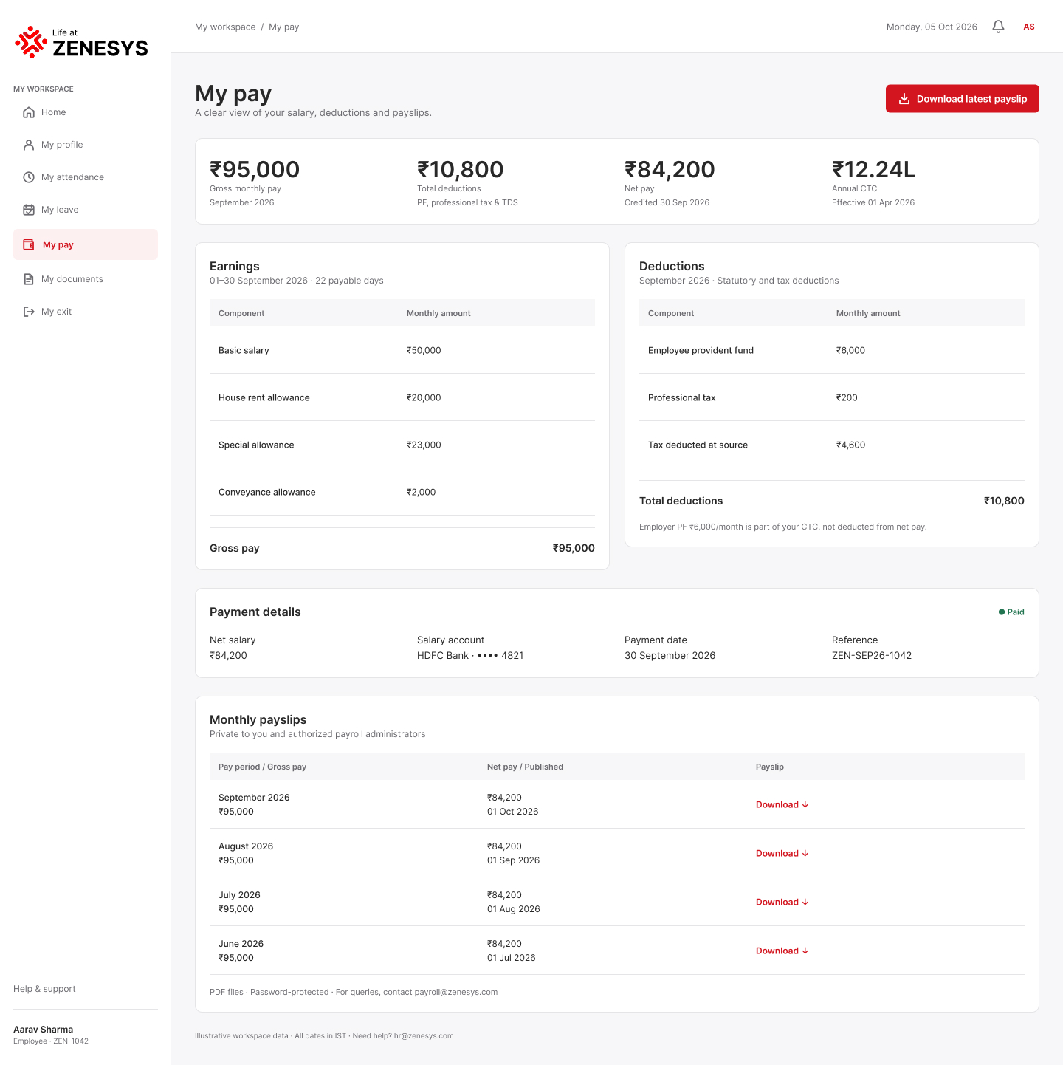1063x1065 pixels.
Task: Click the green Paid status dot
Action: pyautogui.click(x=1002, y=612)
